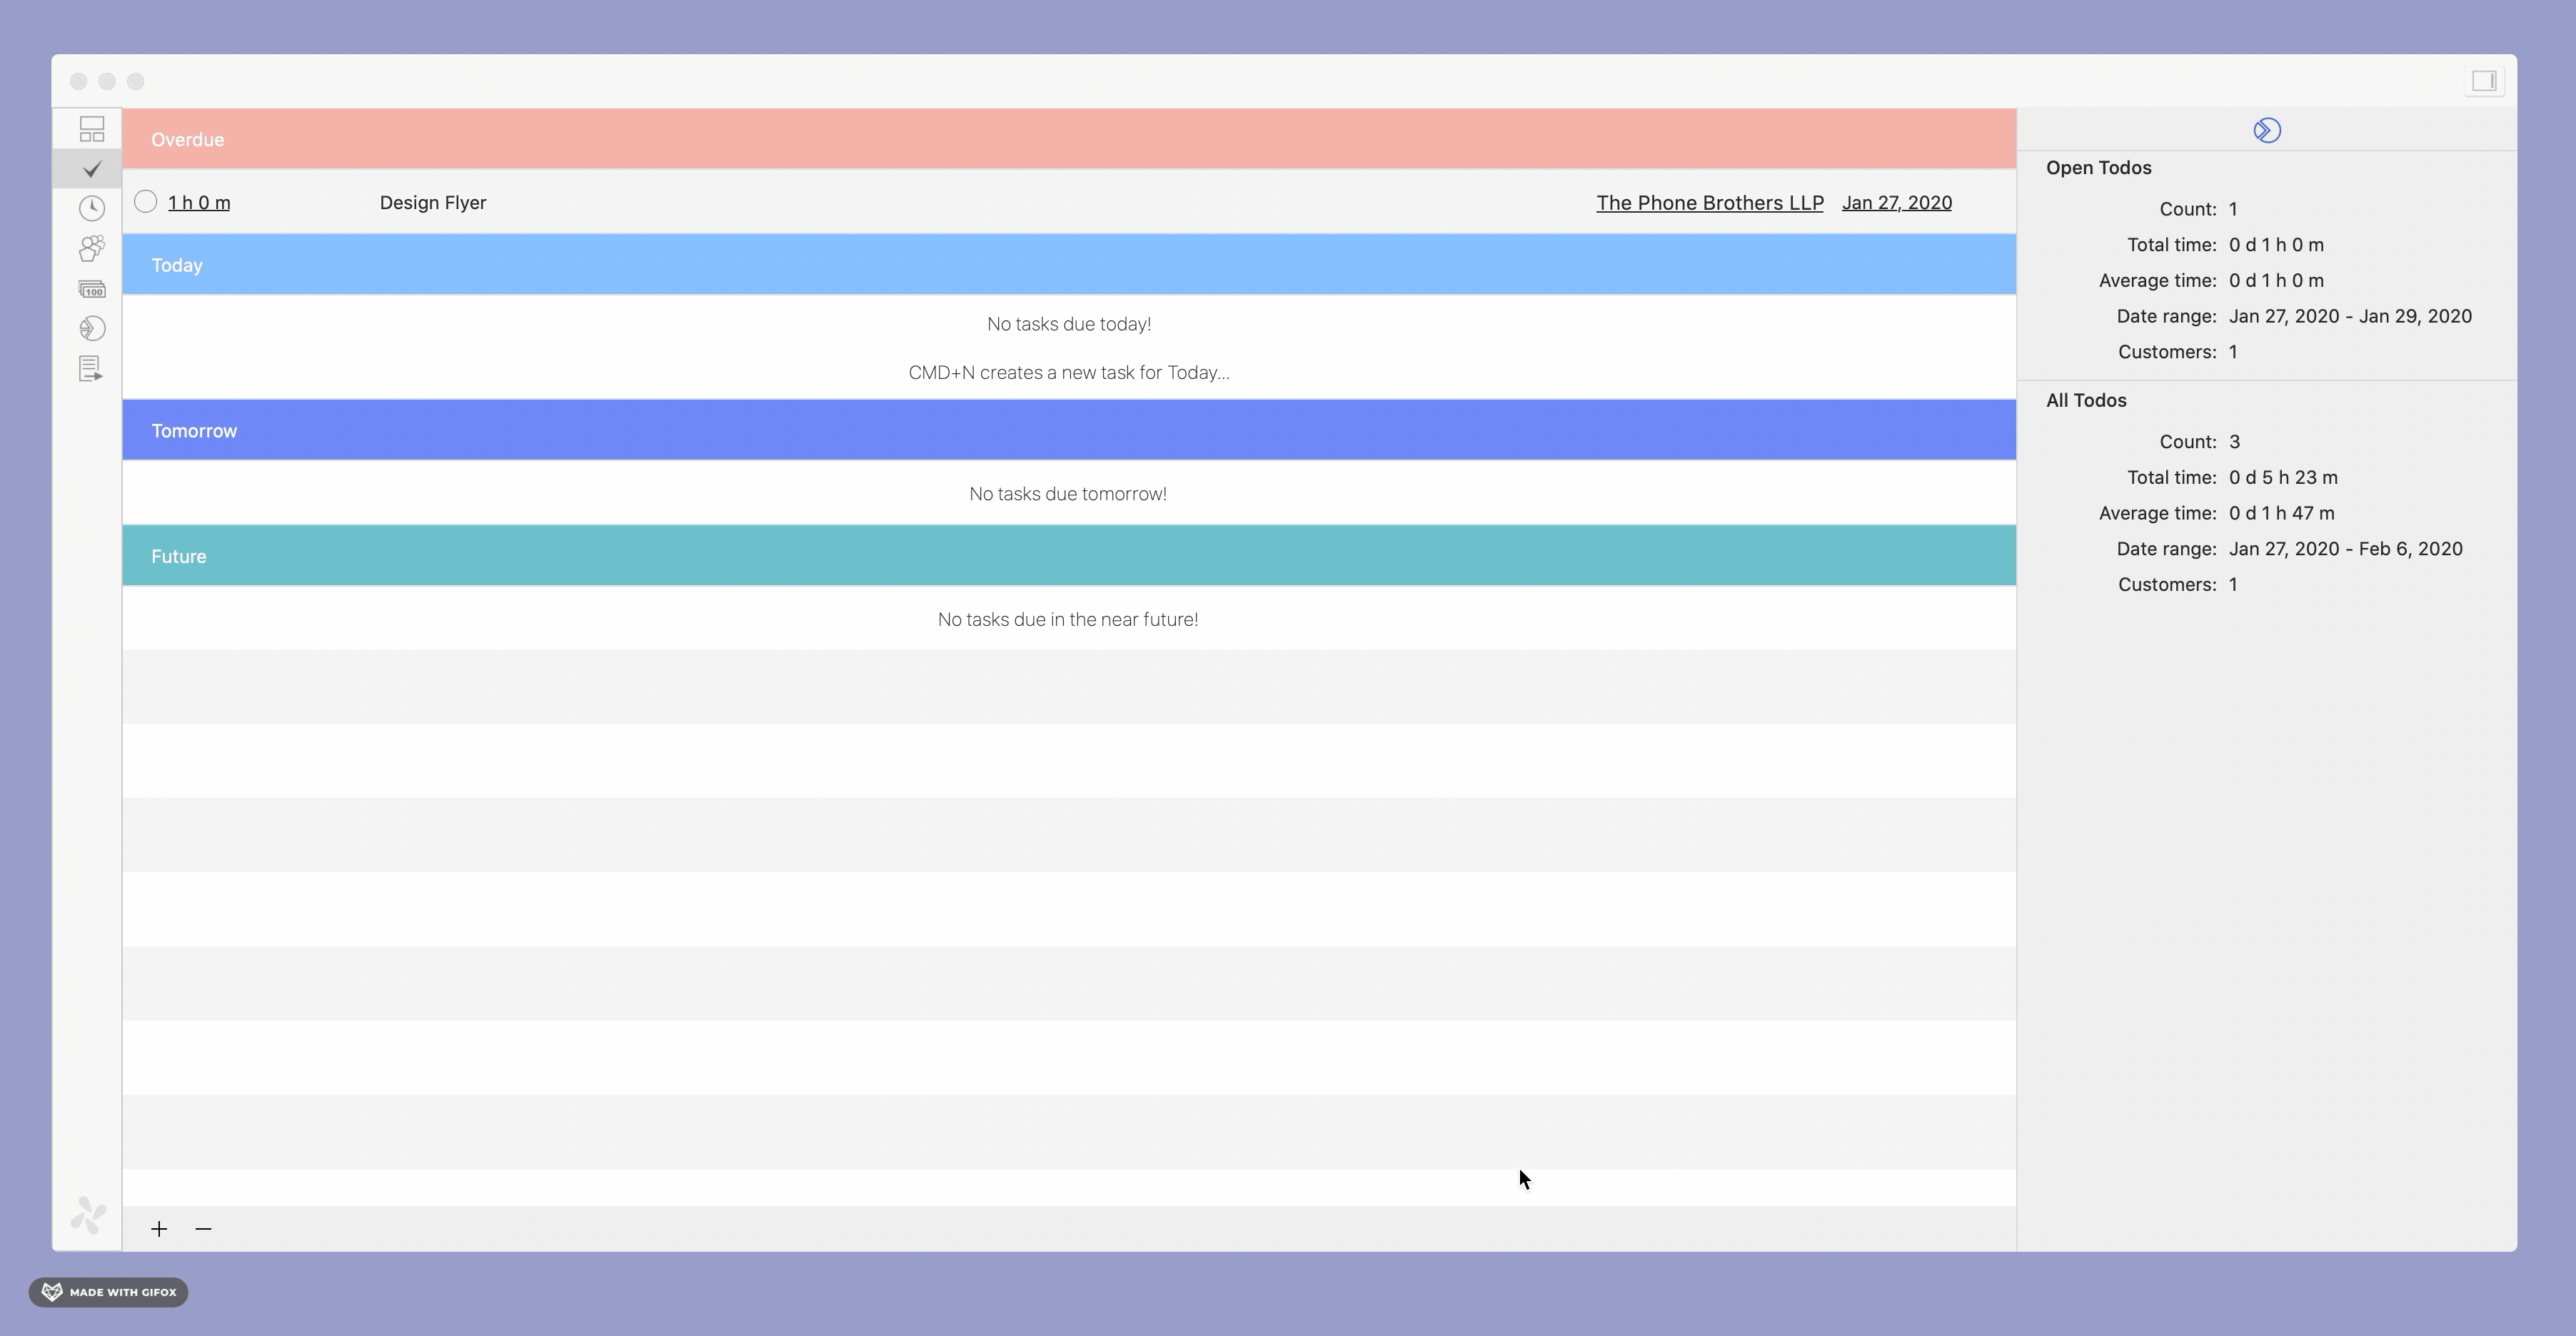Add a new task with plus button
Viewport: 2576px width, 1336px height.
pos(159,1228)
